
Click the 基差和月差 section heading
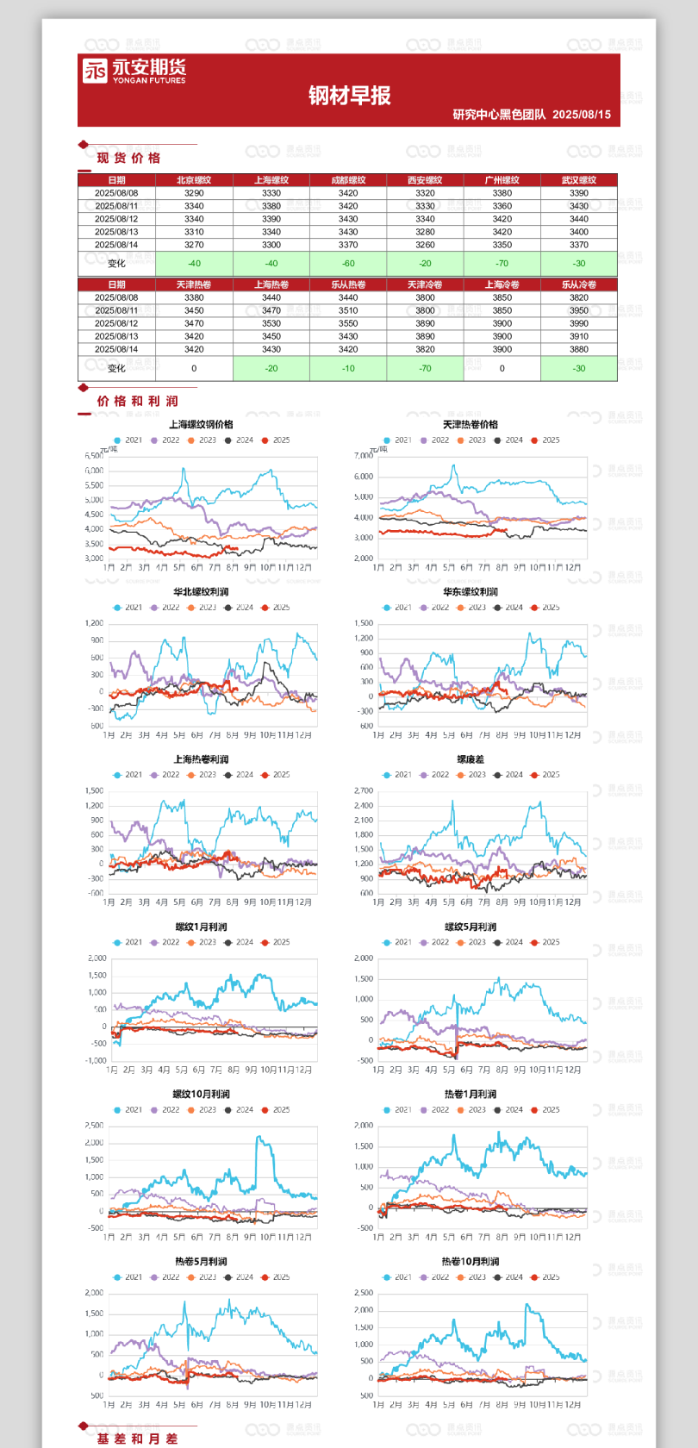click(x=138, y=1439)
